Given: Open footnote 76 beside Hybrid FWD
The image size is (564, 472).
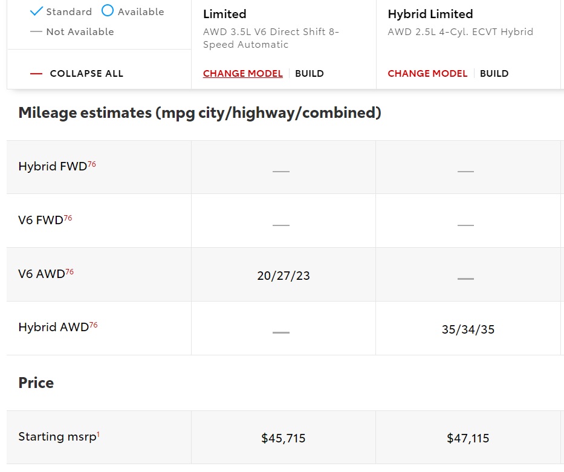Looking at the screenshot, I should click(92, 164).
